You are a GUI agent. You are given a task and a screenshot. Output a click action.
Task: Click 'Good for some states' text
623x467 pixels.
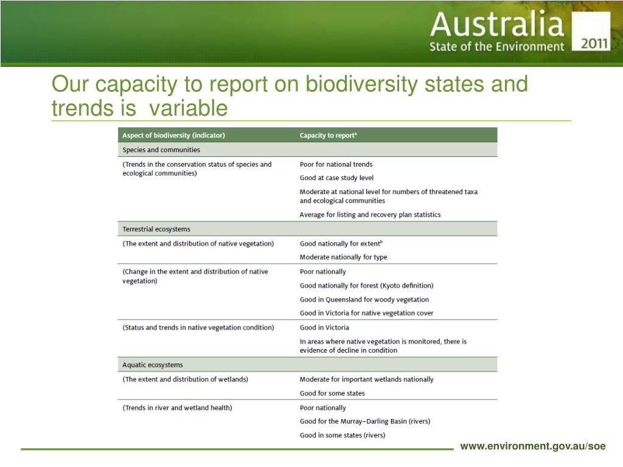332,393
